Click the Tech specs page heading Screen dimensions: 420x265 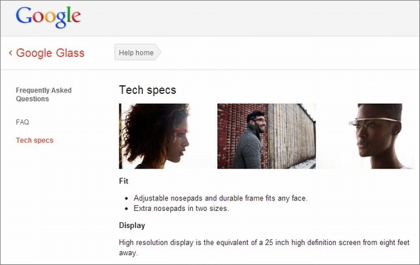pos(147,90)
